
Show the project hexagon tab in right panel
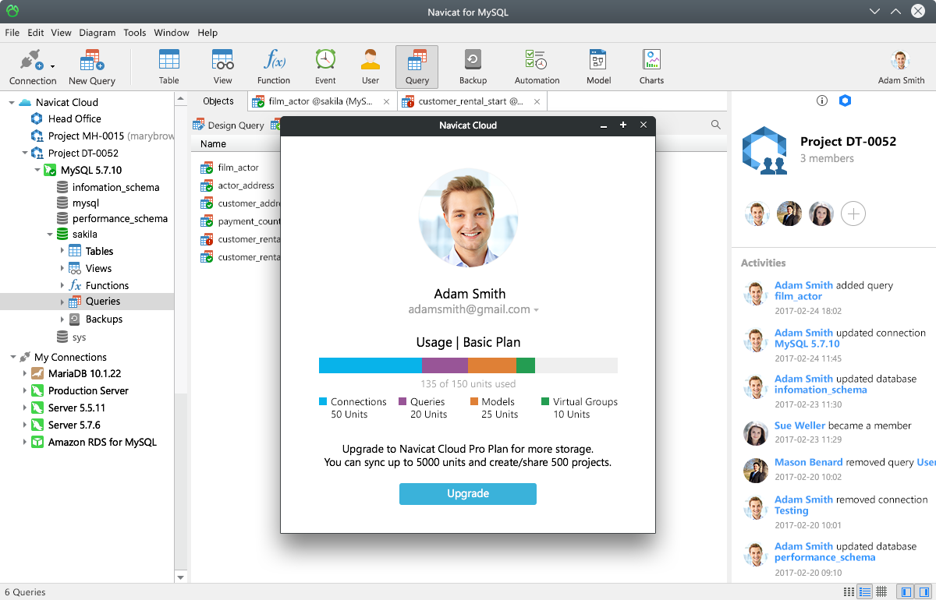pos(845,101)
